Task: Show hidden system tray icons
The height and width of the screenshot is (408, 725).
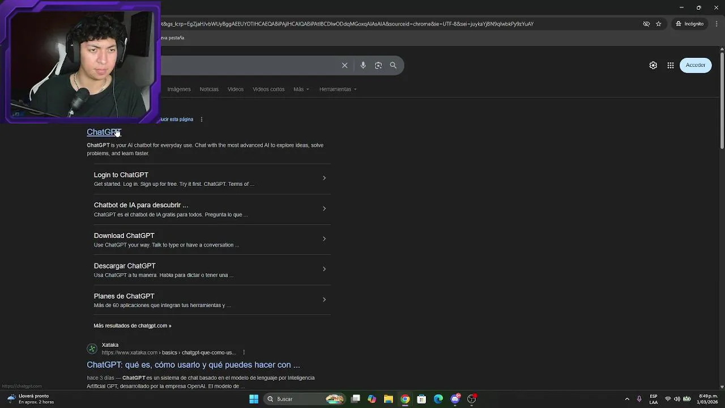Action: [x=627, y=399]
